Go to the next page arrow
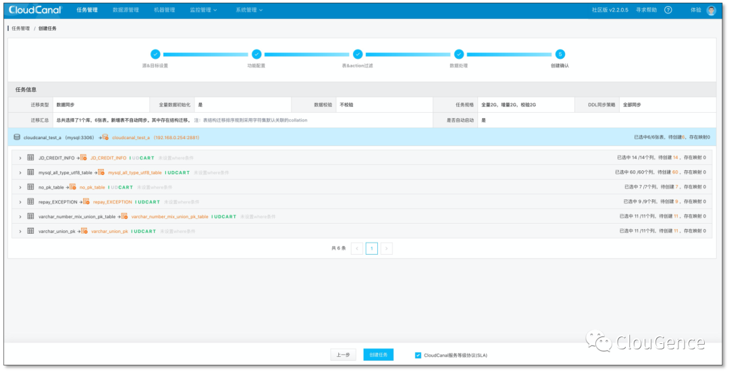The height and width of the screenshot is (373, 729). [386, 249]
